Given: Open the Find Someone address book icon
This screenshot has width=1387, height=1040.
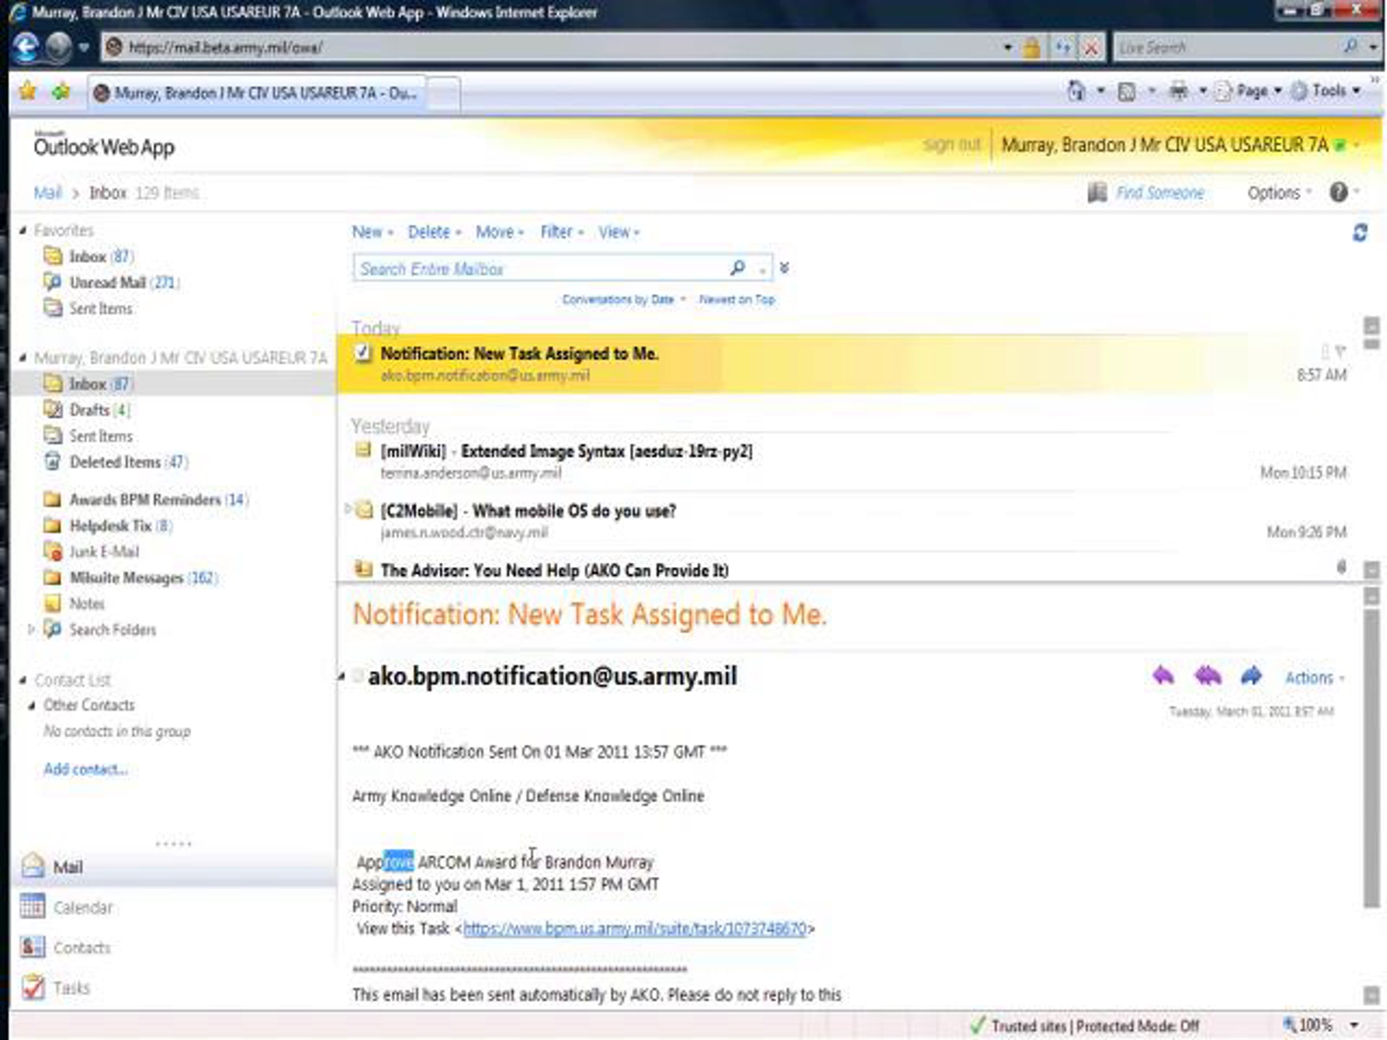Looking at the screenshot, I should [1097, 192].
